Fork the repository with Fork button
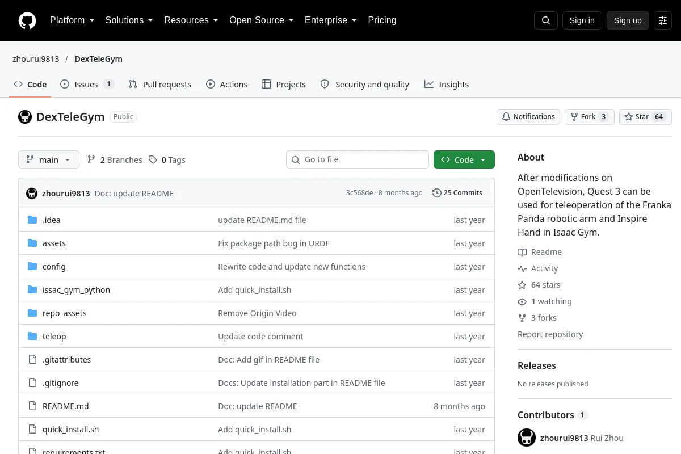 pos(589,117)
